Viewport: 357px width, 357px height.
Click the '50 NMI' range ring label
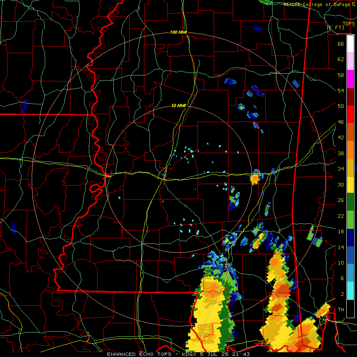178,106
